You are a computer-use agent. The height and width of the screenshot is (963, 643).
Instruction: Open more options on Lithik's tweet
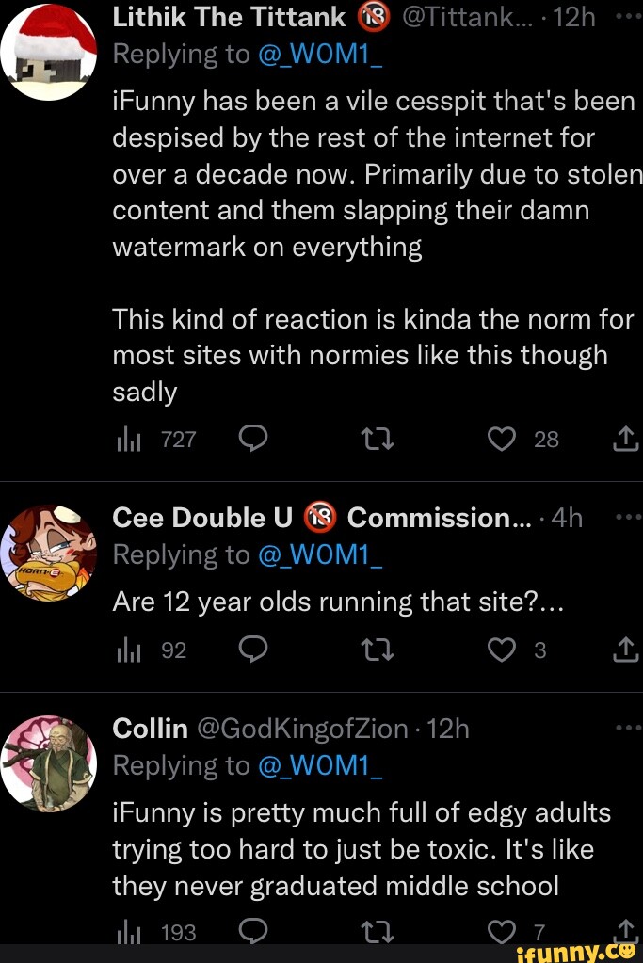(x=628, y=14)
